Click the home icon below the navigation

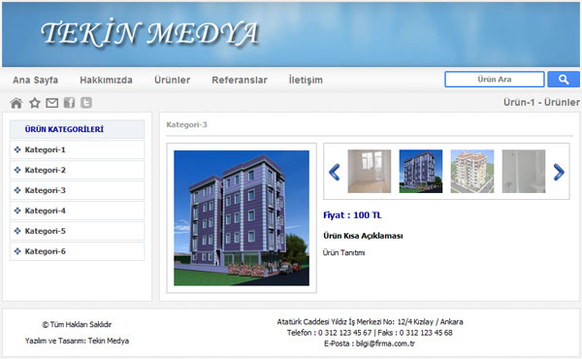pyautogui.click(x=16, y=103)
